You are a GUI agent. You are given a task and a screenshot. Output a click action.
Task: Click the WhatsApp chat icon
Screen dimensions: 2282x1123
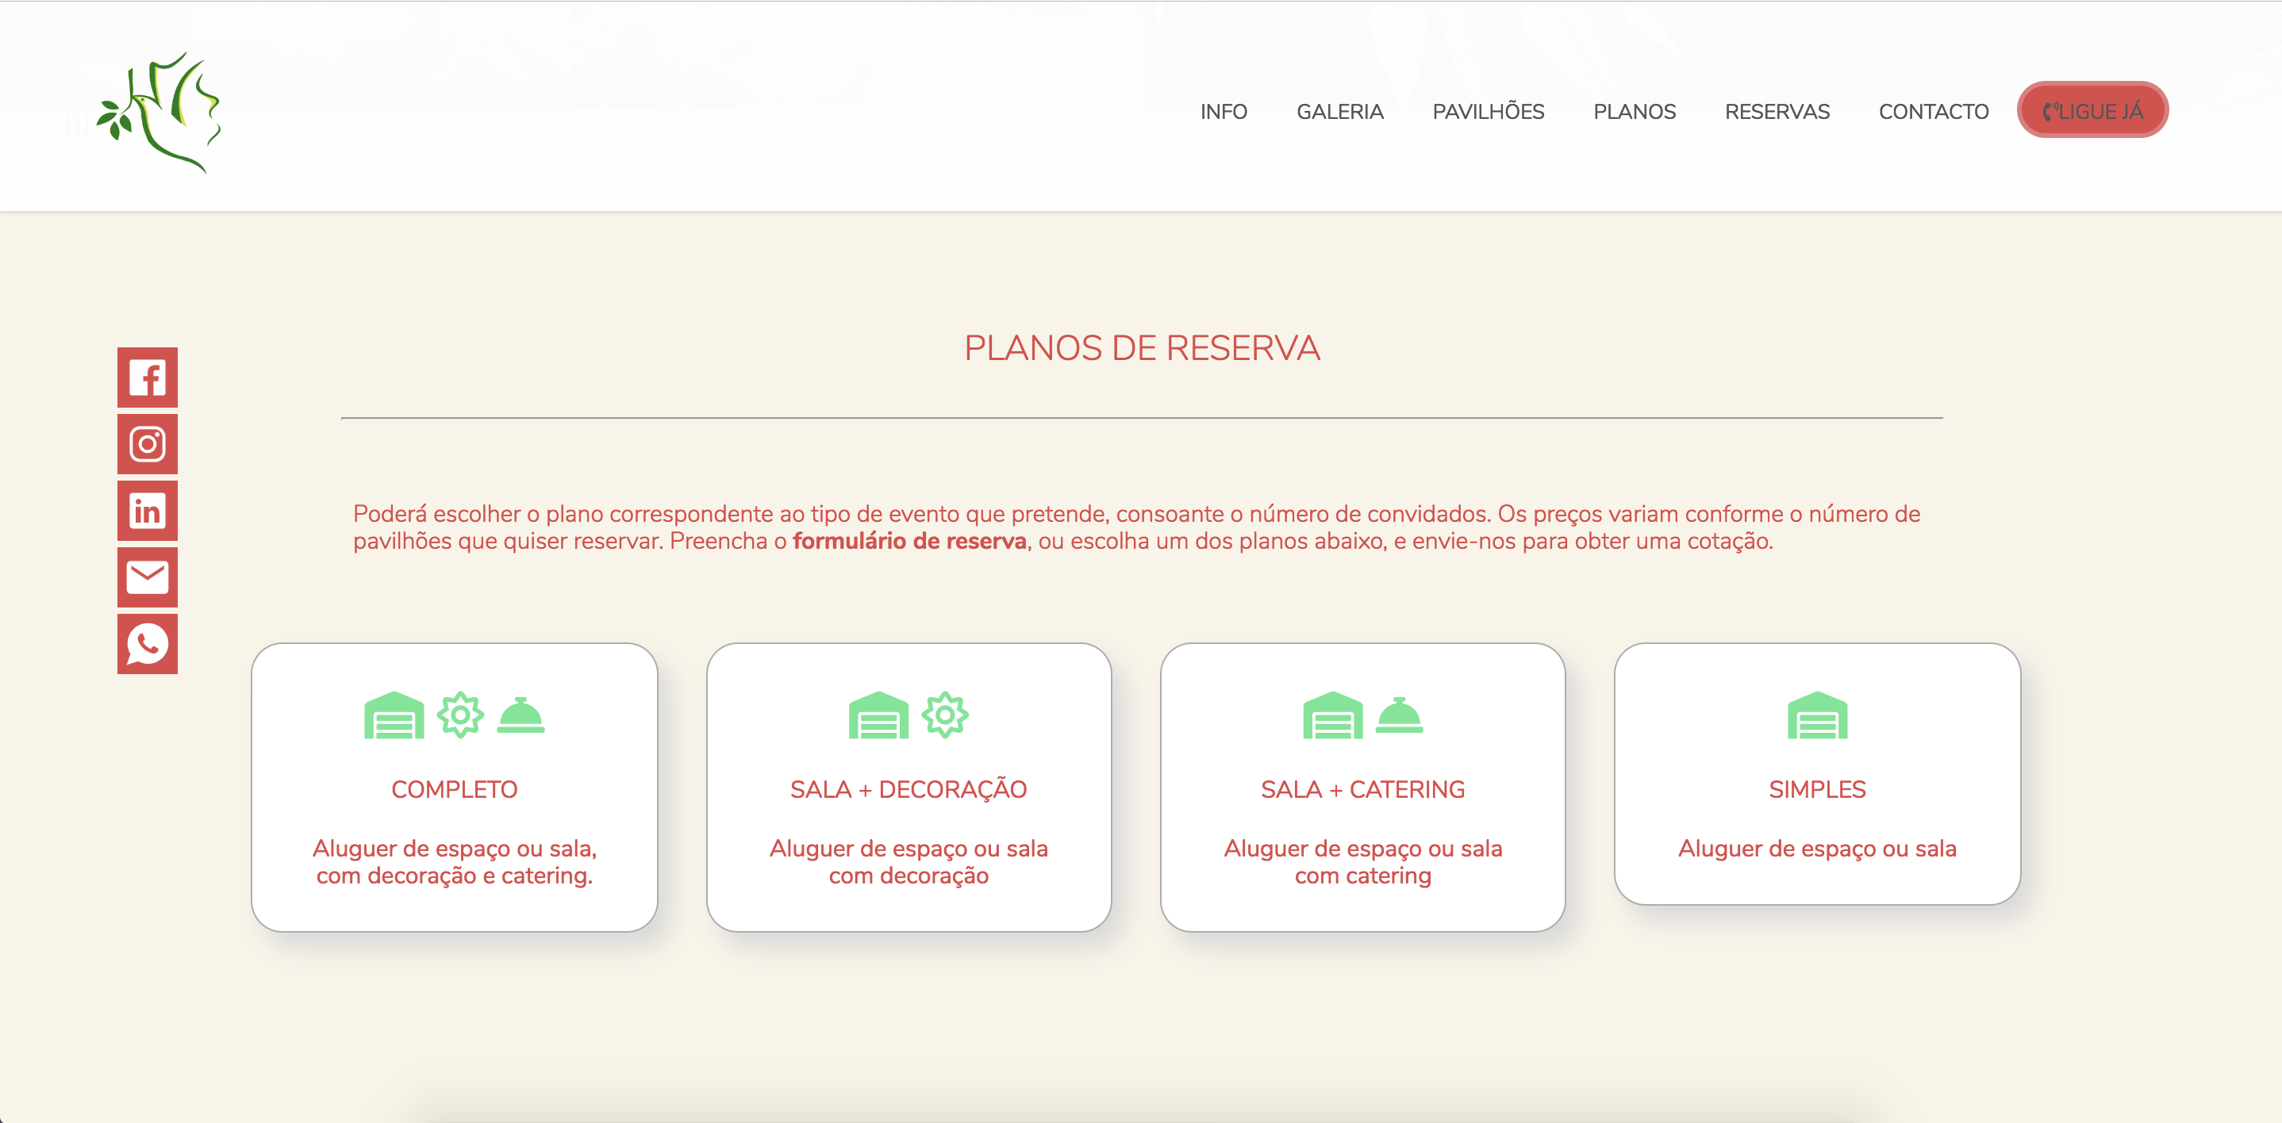coord(147,644)
